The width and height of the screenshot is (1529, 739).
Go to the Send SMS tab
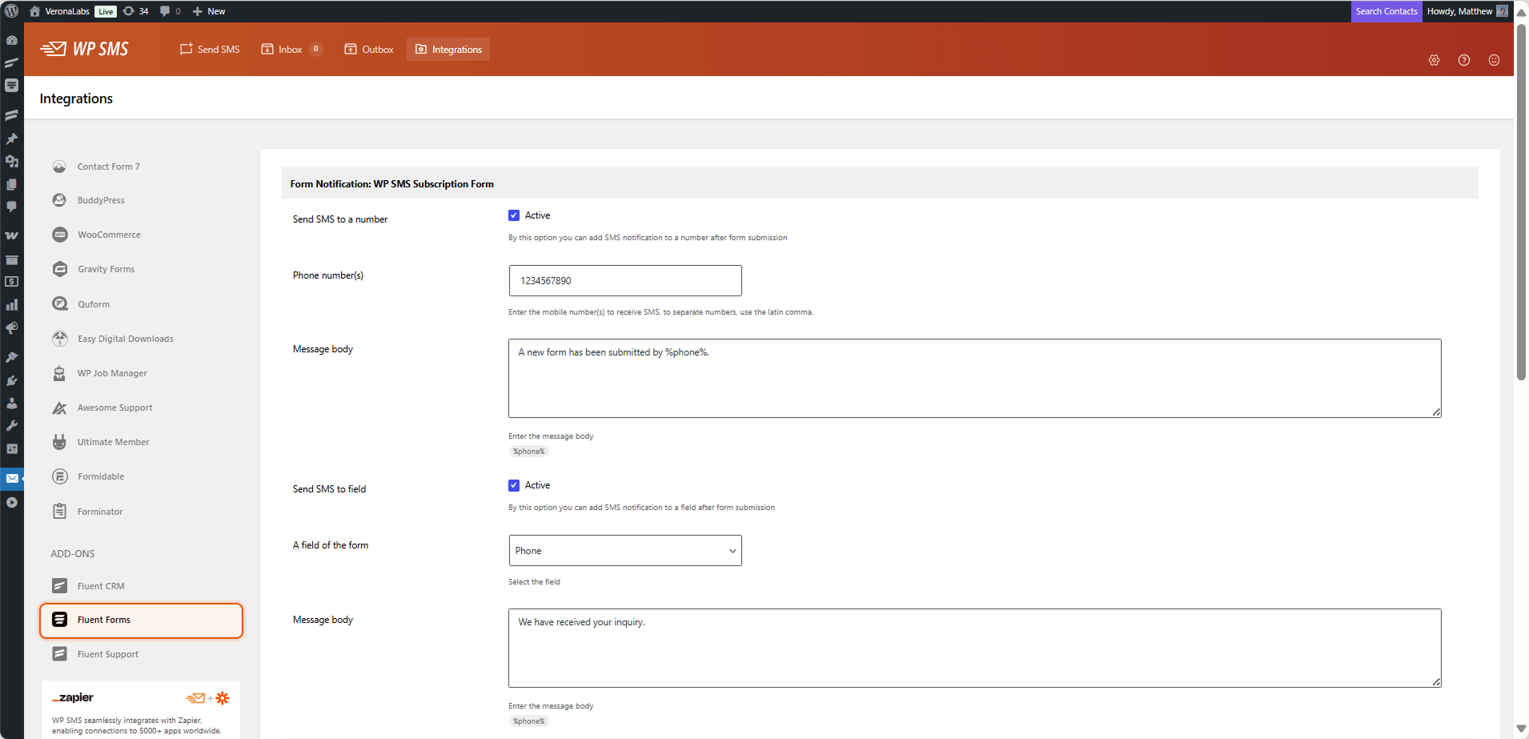210,50
